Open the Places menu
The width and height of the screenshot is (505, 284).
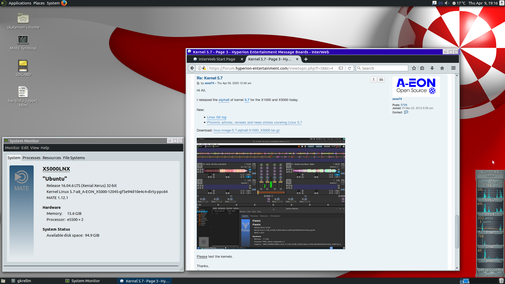point(39,3)
